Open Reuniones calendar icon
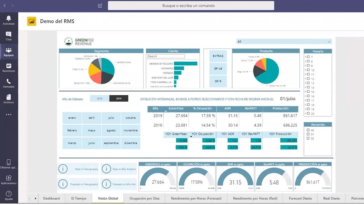364x205 pixels. click(8, 66)
